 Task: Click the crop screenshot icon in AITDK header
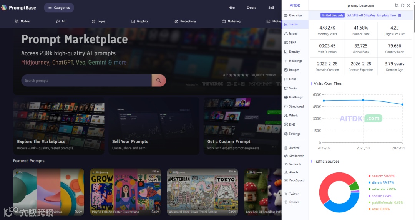(x=397, y=5)
